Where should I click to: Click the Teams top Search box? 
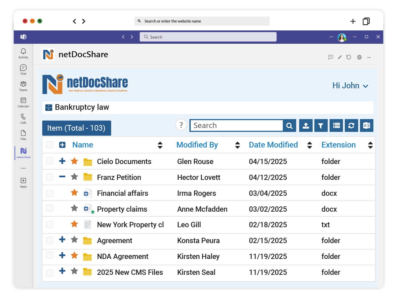pos(208,37)
